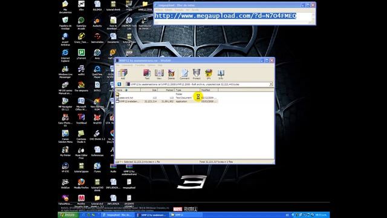Open Papelera de reciclaje desktop icon
The width and height of the screenshot is (387, 218).
65,23
